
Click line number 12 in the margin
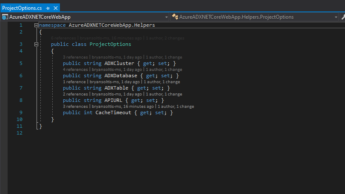tap(20, 133)
